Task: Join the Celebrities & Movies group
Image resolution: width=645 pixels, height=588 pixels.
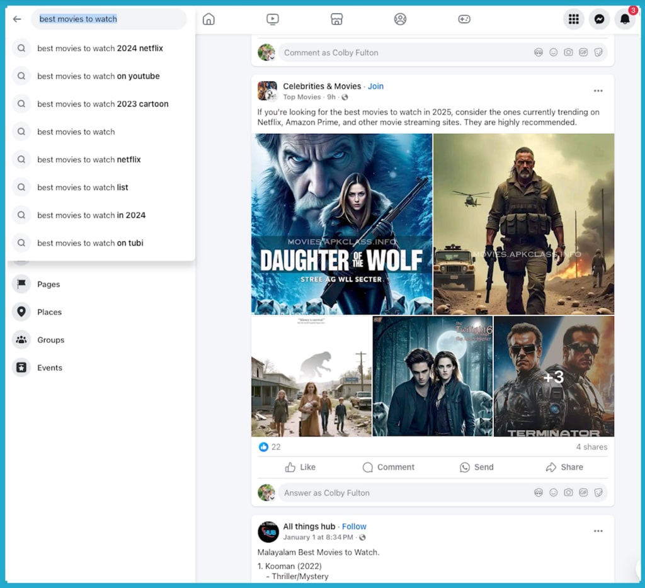Action: tap(375, 86)
